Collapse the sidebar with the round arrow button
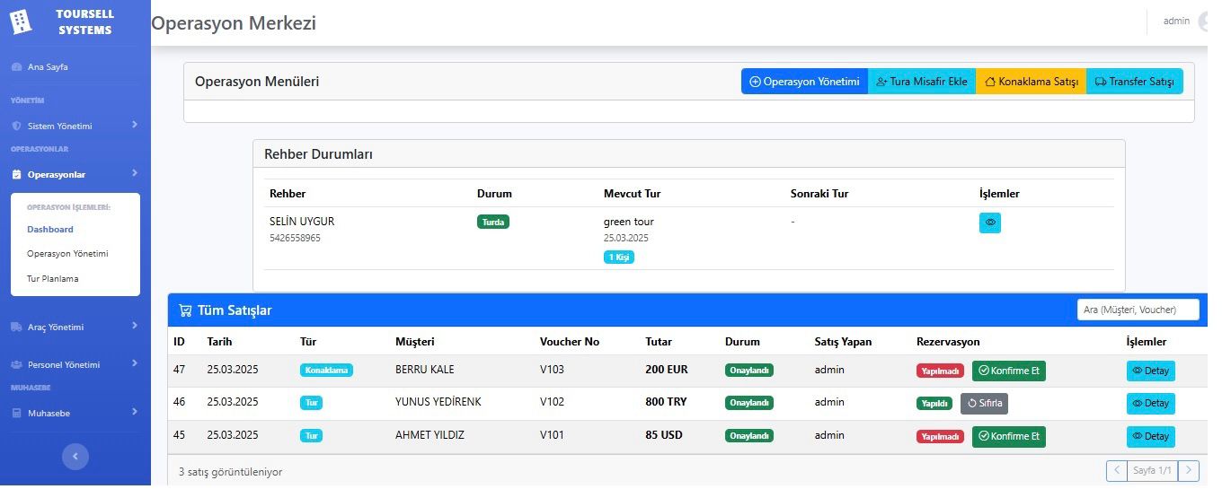Viewport: 1231px width, 489px height. tap(75, 457)
